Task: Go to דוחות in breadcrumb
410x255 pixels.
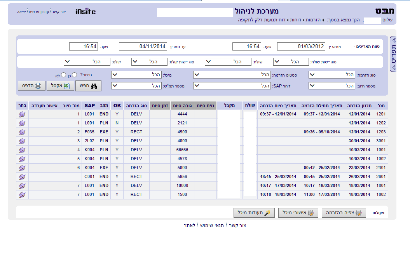Action: 295,20
